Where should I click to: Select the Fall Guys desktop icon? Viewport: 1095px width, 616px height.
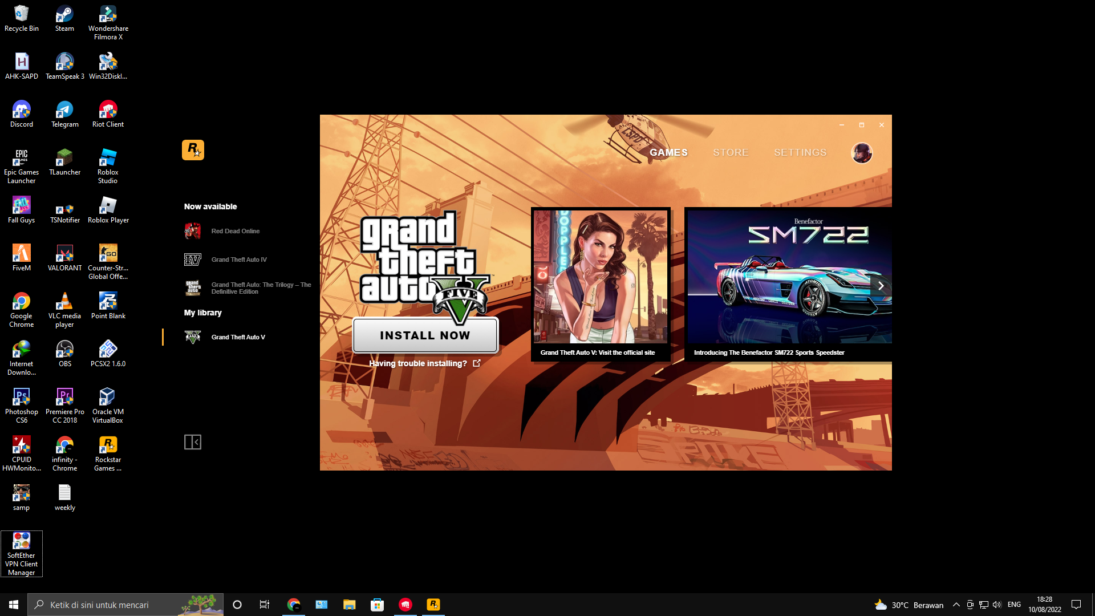tap(22, 210)
